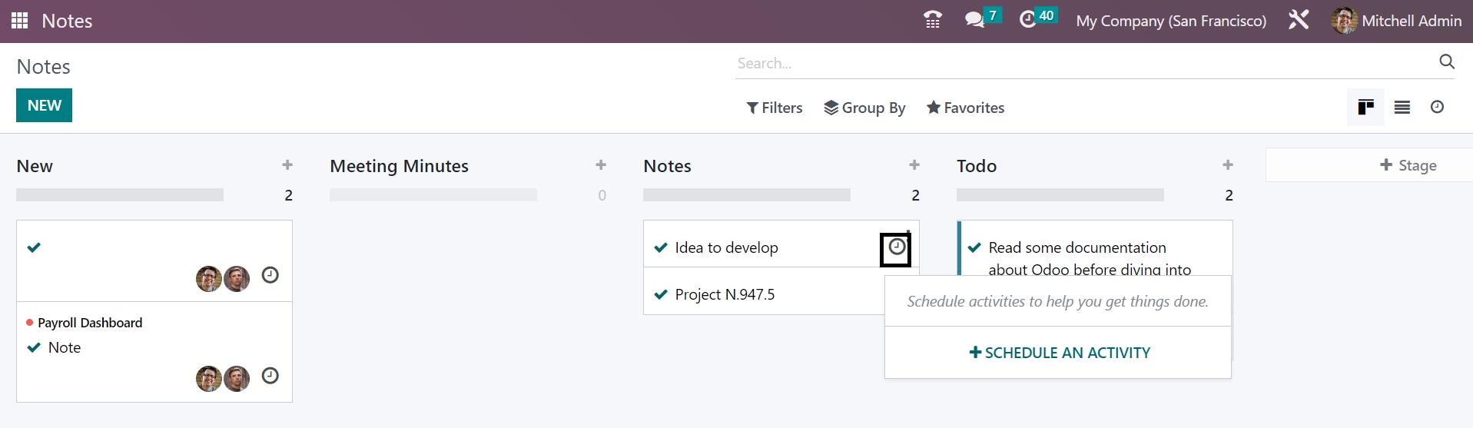The height and width of the screenshot is (428, 1473).
Task: Open the Group By dropdown
Action: [864, 108]
